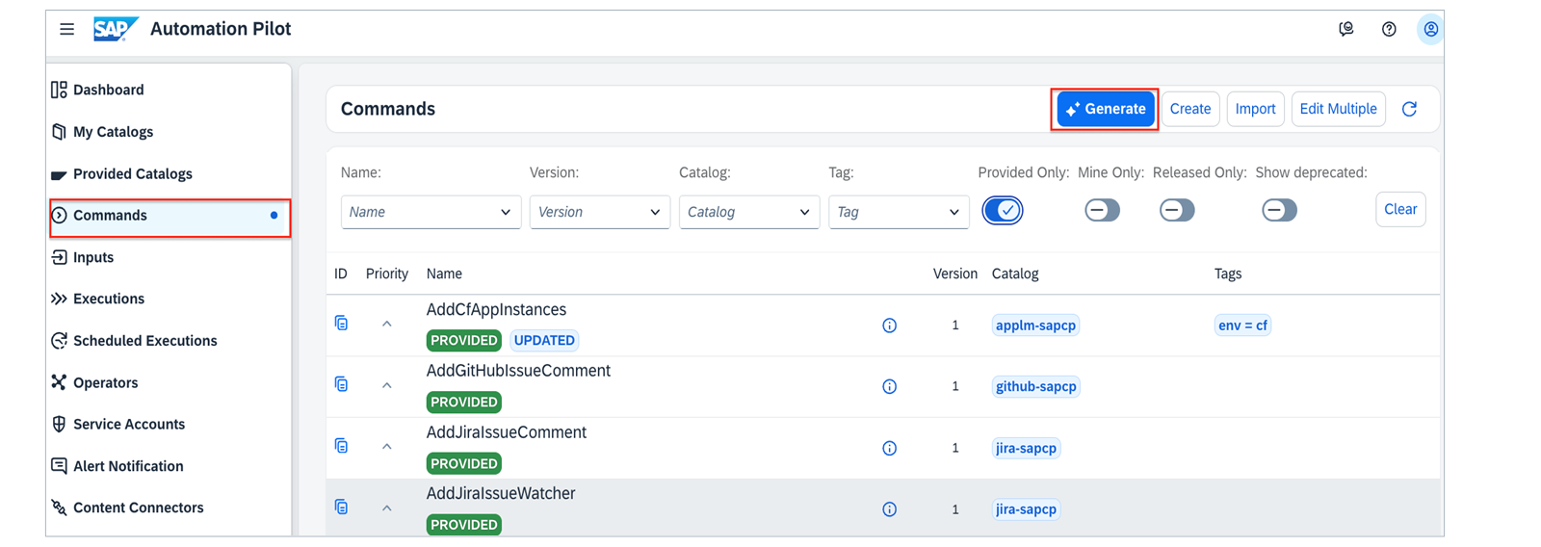Click the env = cf tag
The image size is (1541, 547).
1242,326
